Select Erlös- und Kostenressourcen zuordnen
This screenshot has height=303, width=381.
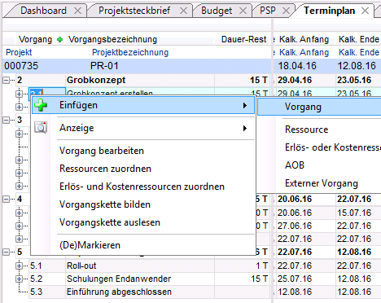point(142,187)
